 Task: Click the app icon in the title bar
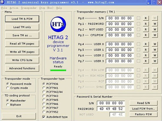point(2,2)
